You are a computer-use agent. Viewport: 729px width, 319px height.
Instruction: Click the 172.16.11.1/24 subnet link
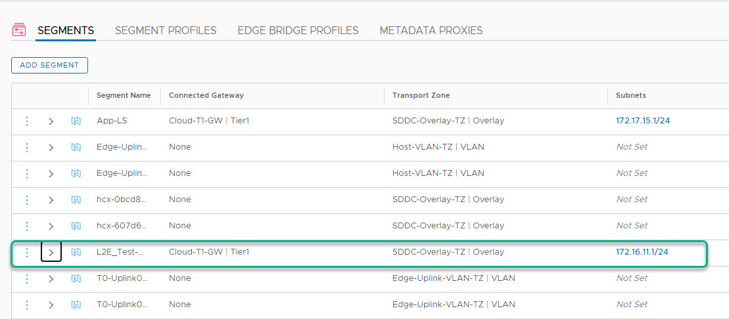point(643,252)
